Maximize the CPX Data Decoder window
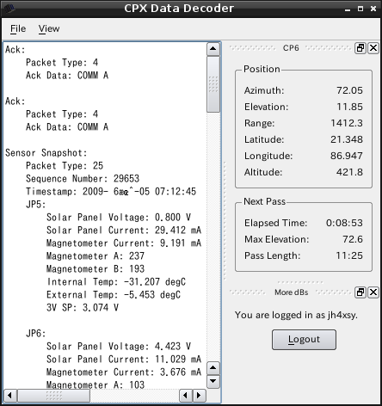The height and width of the screenshot is (406, 382). 360,9
